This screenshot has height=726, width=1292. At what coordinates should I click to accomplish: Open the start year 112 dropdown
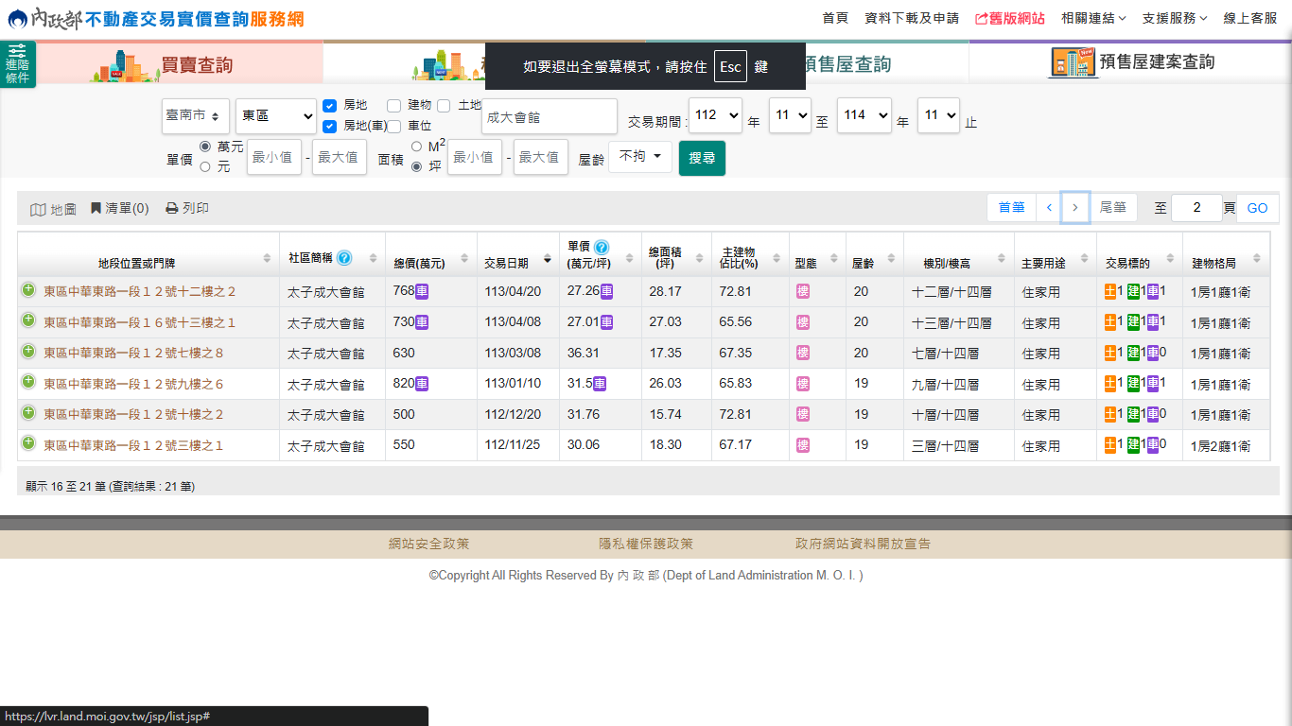(715, 115)
